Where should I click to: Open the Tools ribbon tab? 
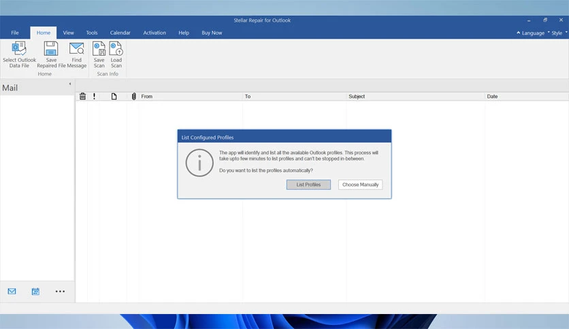[x=92, y=33]
